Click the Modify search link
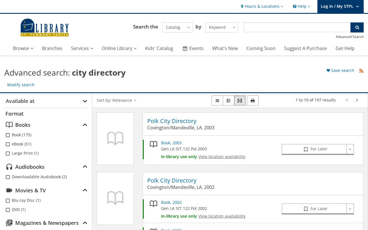The image size is (368, 230). (x=21, y=85)
